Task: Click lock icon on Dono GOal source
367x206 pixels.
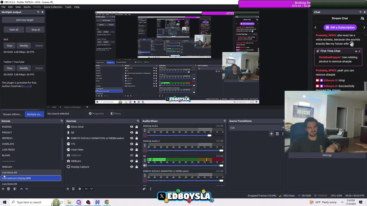Action: click(137, 127)
